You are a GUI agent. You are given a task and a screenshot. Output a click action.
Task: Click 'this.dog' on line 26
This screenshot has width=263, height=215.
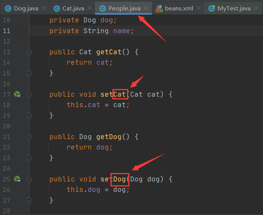pos(83,190)
